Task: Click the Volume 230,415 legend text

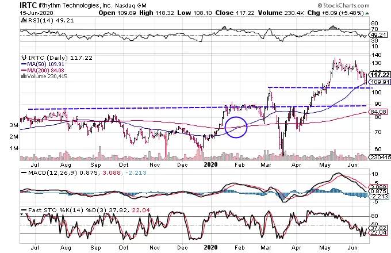Action: click(47, 76)
